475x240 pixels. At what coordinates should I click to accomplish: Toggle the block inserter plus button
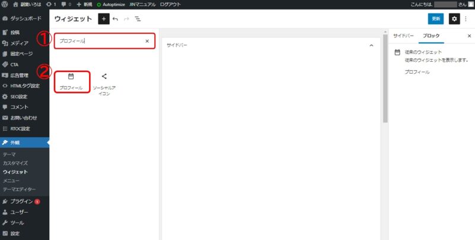(x=103, y=19)
